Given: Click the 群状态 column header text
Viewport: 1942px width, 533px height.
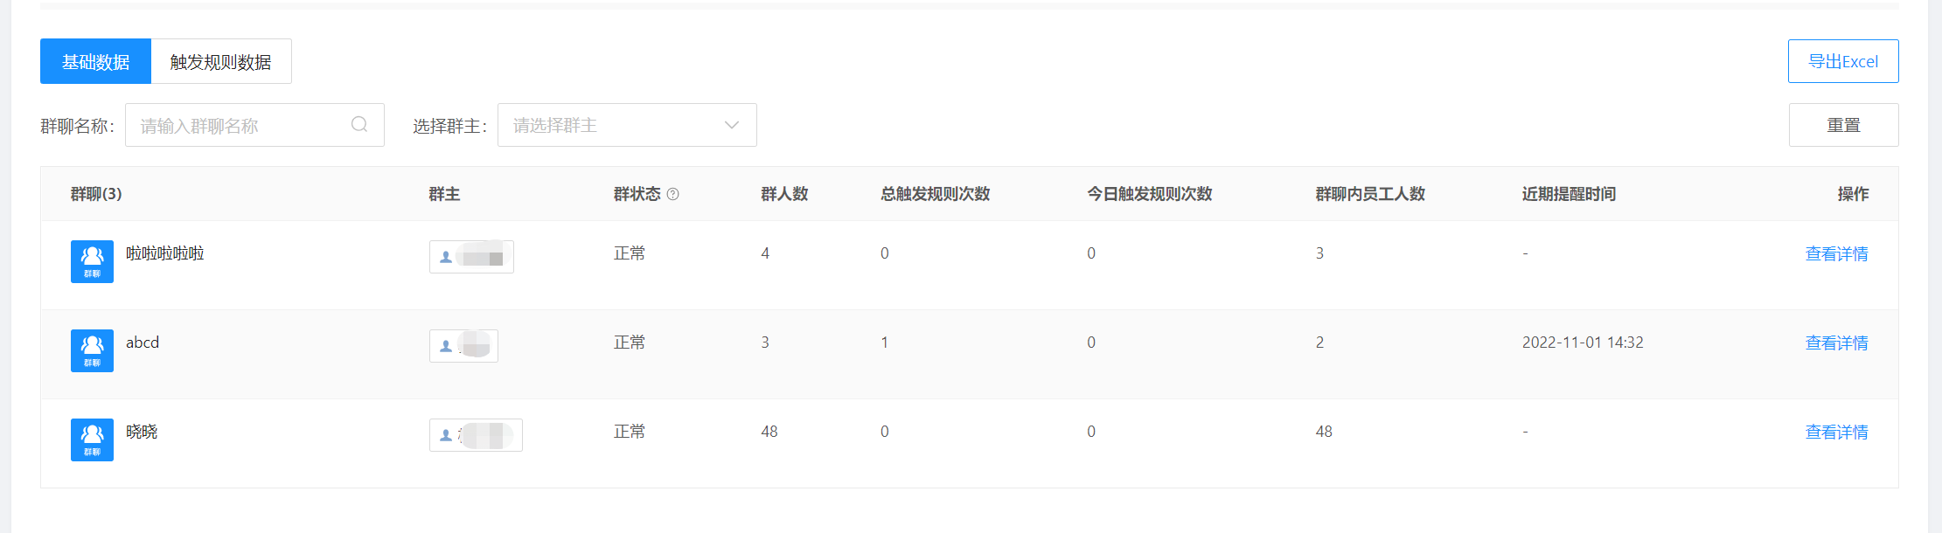Looking at the screenshot, I should pyautogui.click(x=637, y=194).
